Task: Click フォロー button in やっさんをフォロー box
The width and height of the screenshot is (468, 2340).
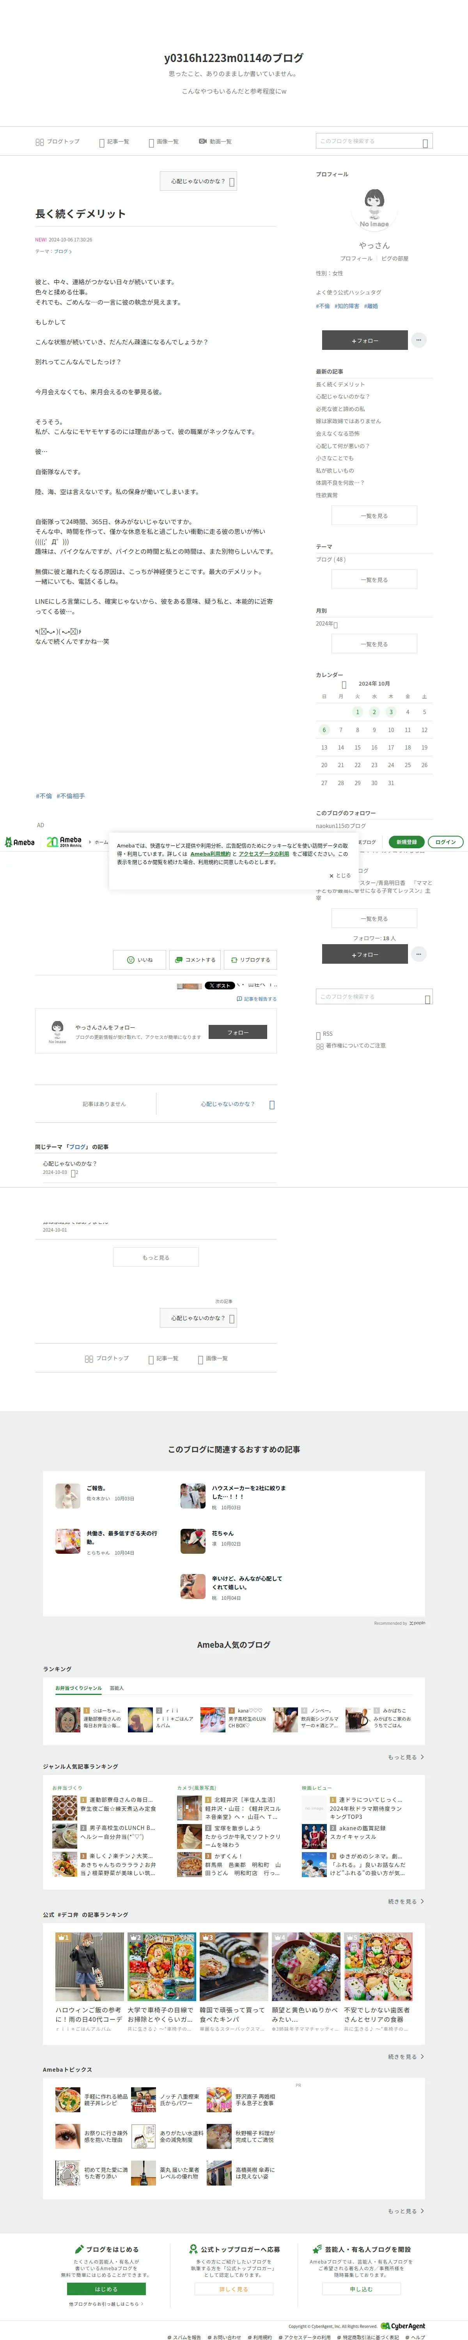Action: (x=237, y=1033)
